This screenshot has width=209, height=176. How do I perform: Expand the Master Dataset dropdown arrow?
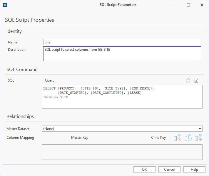click(x=200, y=129)
